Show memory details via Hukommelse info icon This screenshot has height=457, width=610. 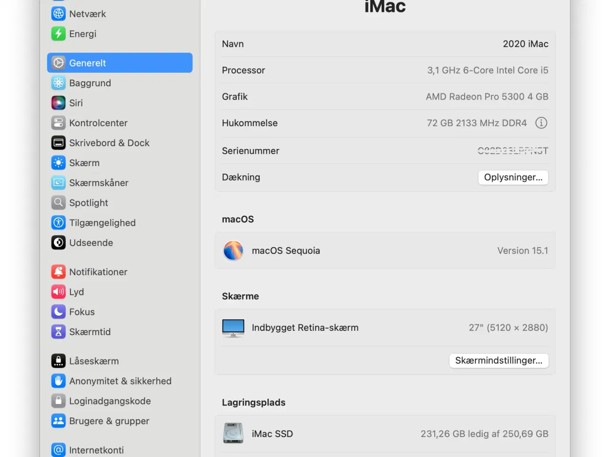pos(541,123)
